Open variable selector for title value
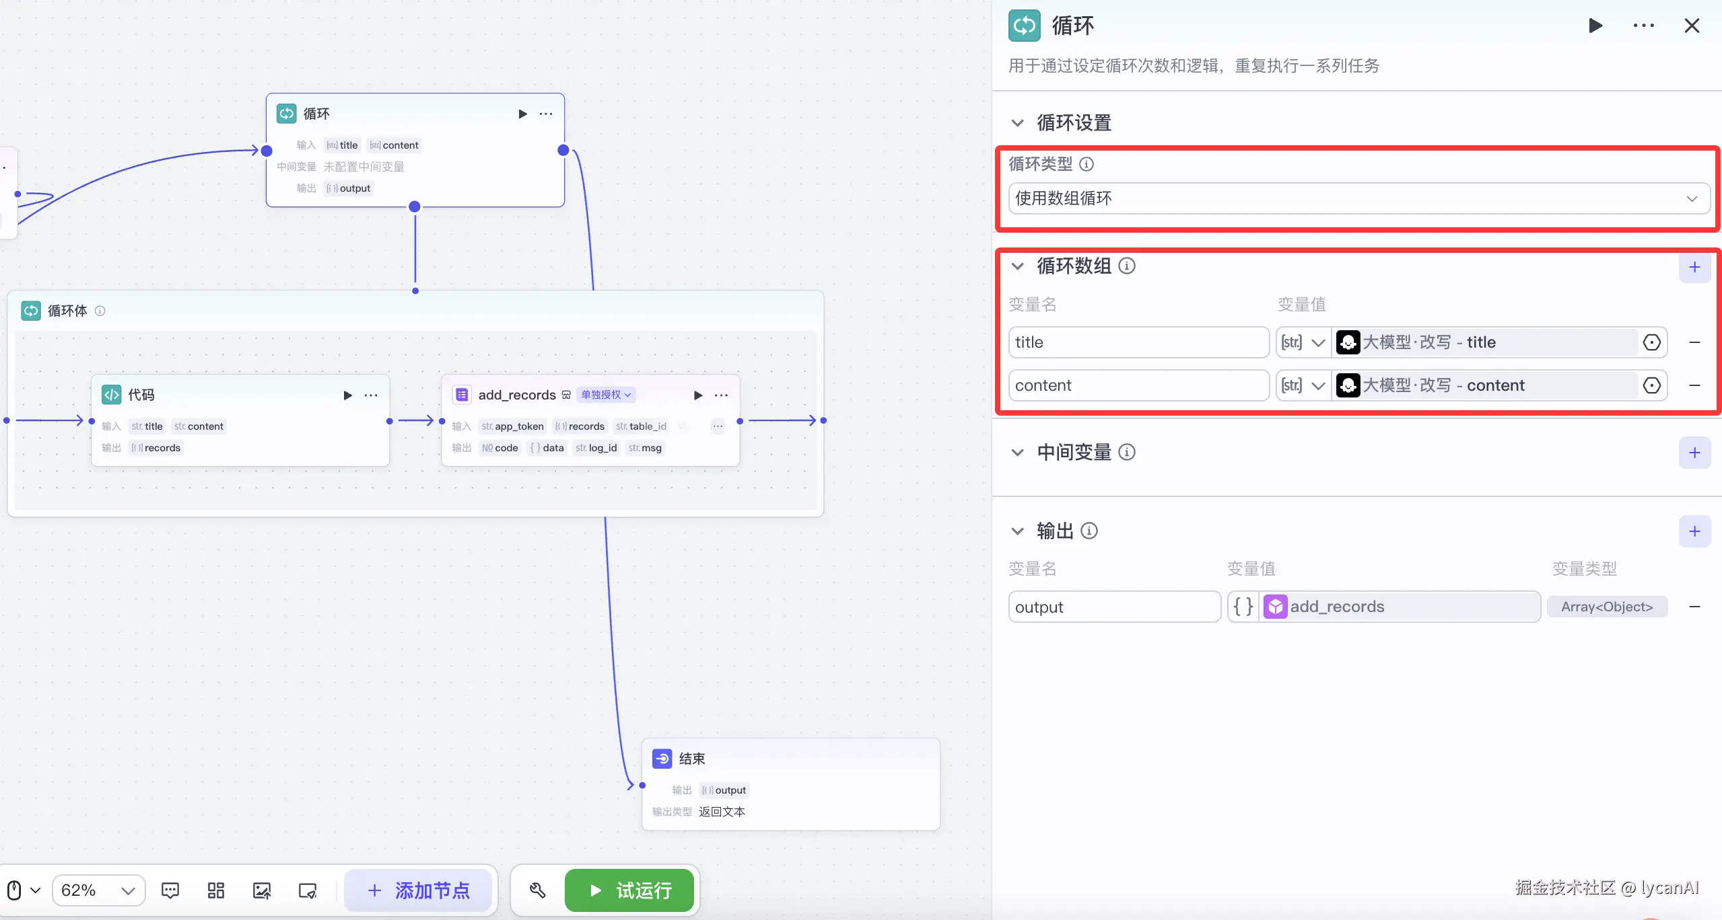Viewport: 1722px width, 920px height. [x=1651, y=342]
